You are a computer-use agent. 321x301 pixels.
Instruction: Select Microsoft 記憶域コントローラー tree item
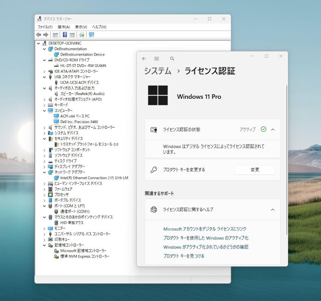pyautogui.click(x=83, y=251)
